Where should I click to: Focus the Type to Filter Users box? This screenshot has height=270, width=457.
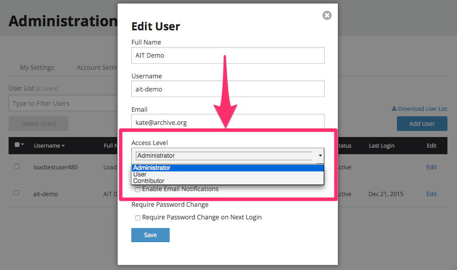tap(63, 104)
